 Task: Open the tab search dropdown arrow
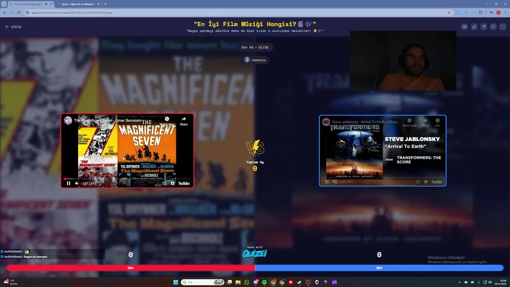[4, 4]
